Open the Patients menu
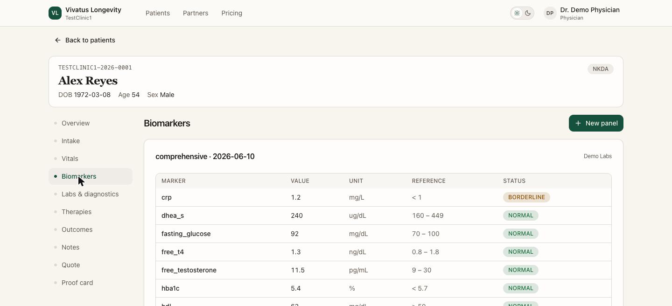This screenshot has width=672, height=306. pos(158,13)
